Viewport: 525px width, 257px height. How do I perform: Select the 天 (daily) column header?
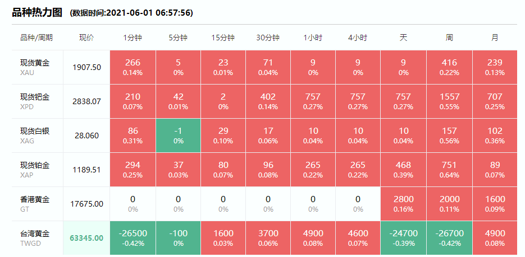click(x=403, y=38)
